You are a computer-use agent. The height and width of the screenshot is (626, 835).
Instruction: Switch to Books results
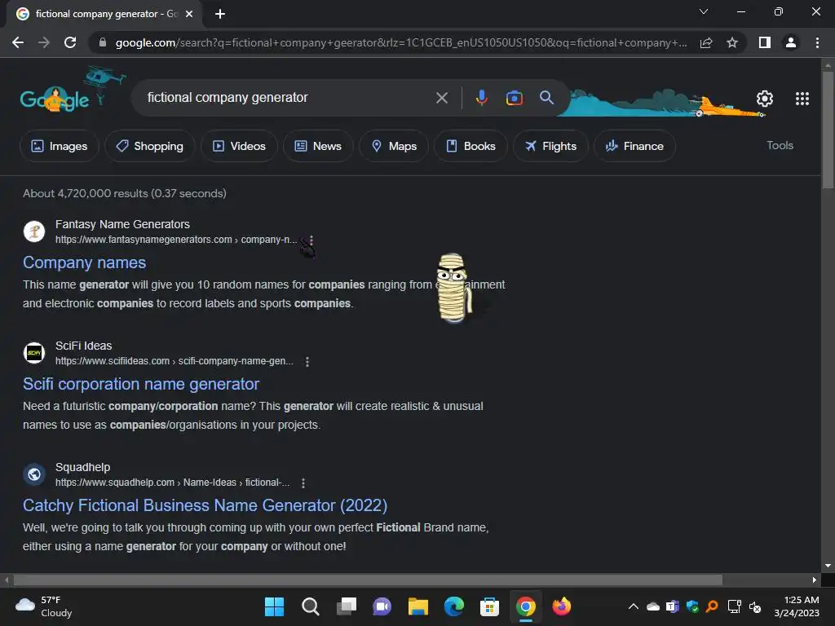click(x=471, y=146)
